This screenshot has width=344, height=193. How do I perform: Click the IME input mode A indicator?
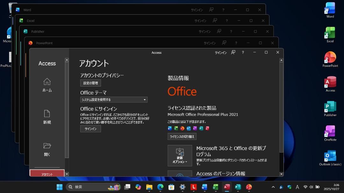point(297,187)
